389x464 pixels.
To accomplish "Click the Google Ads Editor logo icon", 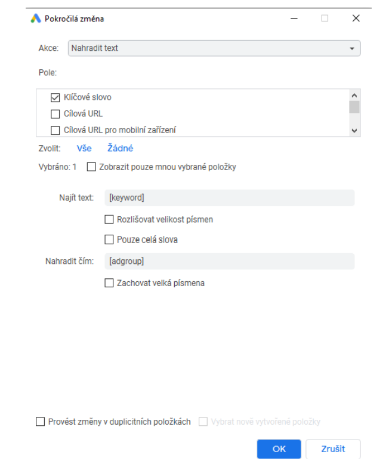I will tap(36, 19).
